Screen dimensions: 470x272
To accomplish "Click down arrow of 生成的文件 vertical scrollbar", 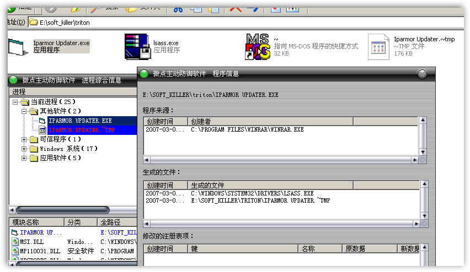I will click(424, 216).
